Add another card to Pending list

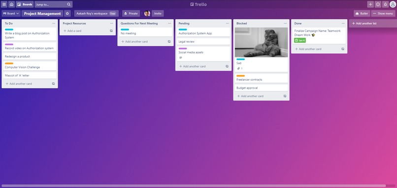tap(192, 66)
